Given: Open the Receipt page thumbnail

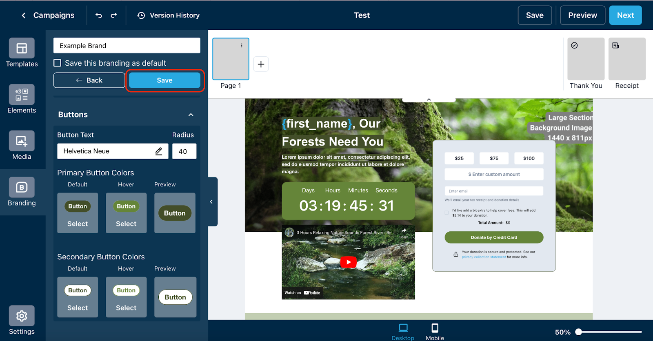Looking at the screenshot, I should tap(627, 59).
